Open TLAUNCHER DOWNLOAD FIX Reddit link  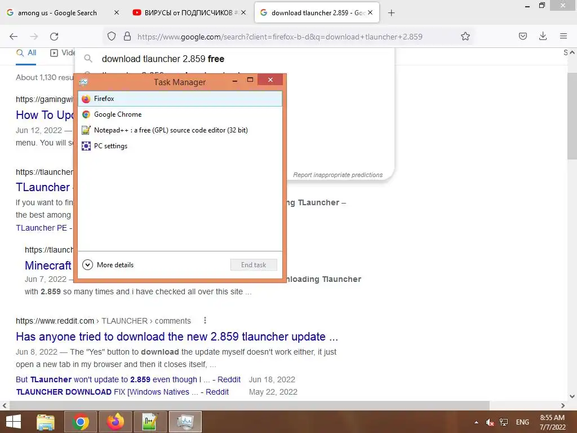click(122, 392)
